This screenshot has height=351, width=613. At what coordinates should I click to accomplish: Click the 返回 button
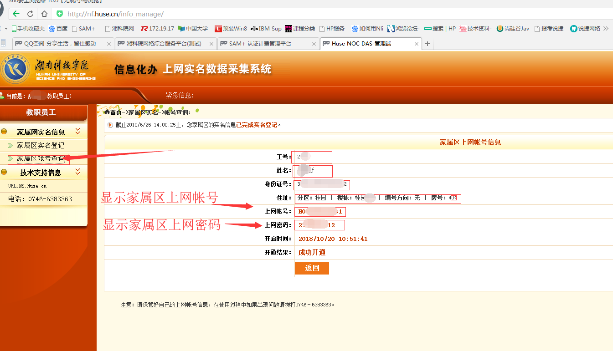click(312, 268)
